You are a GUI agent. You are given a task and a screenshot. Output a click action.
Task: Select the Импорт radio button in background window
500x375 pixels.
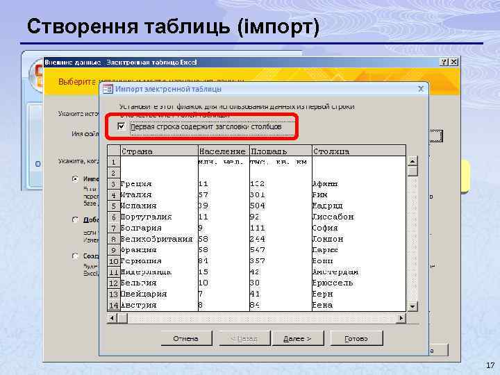[x=75, y=179]
